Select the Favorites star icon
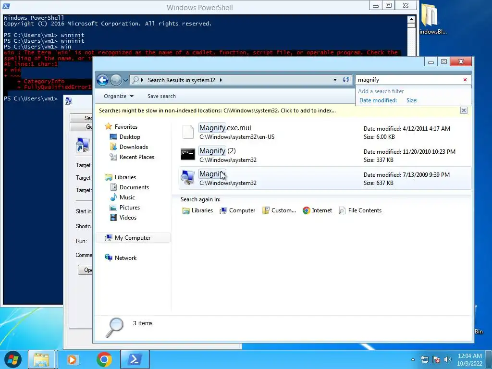 coord(109,126)
